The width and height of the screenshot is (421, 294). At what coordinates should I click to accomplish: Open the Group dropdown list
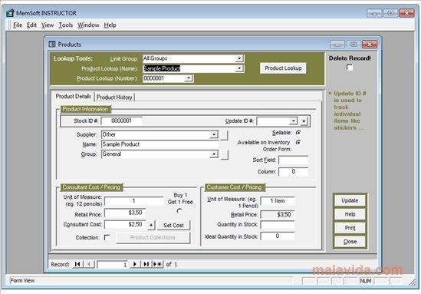tap(214, 154)
